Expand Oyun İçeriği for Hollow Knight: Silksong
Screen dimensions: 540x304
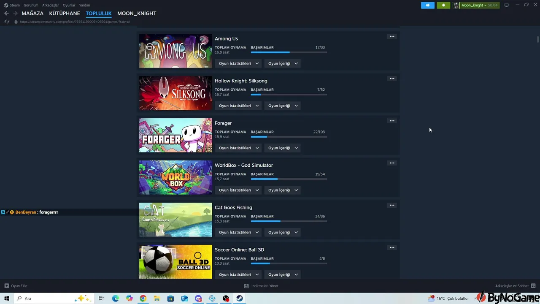pyautogui.click(x=283, y=106)
